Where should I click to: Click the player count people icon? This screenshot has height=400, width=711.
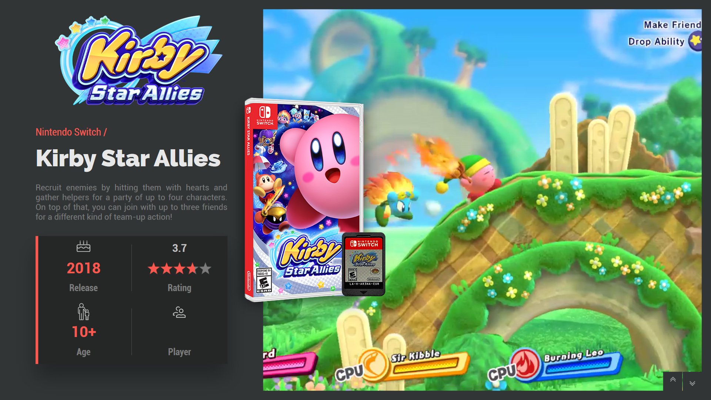point(179,312)
